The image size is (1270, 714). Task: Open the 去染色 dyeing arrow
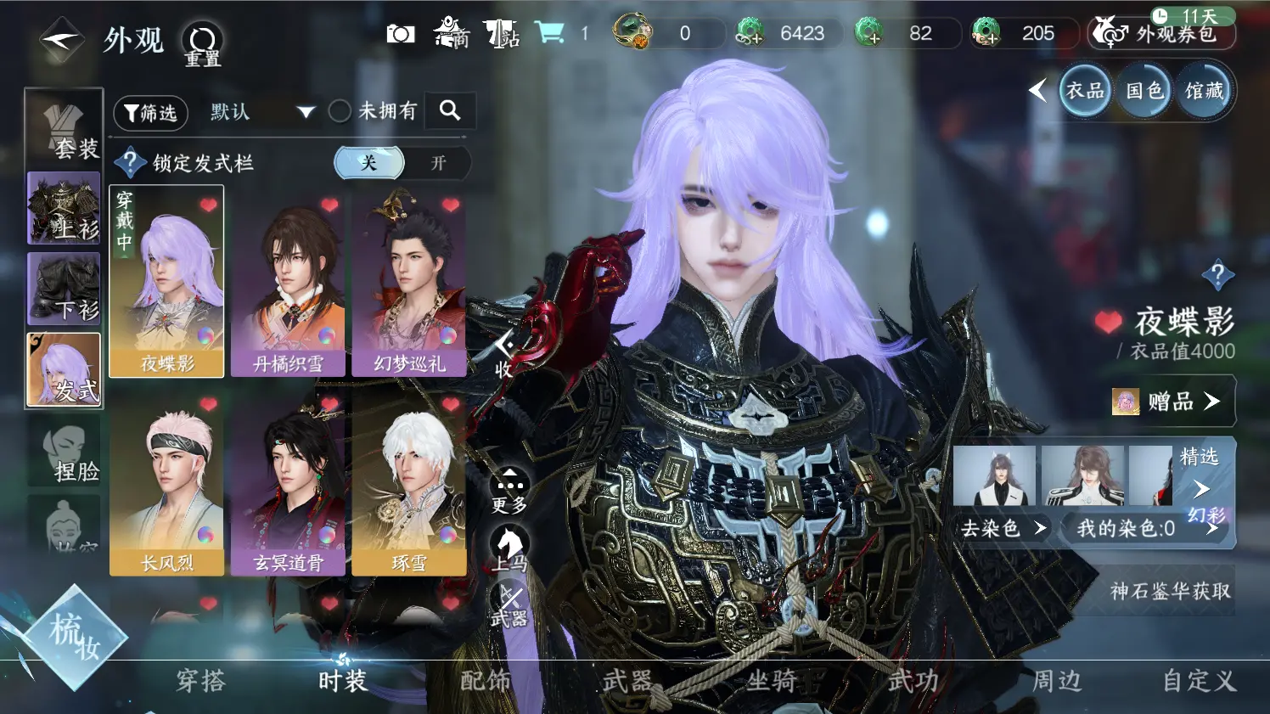[x=1003, y=528]
